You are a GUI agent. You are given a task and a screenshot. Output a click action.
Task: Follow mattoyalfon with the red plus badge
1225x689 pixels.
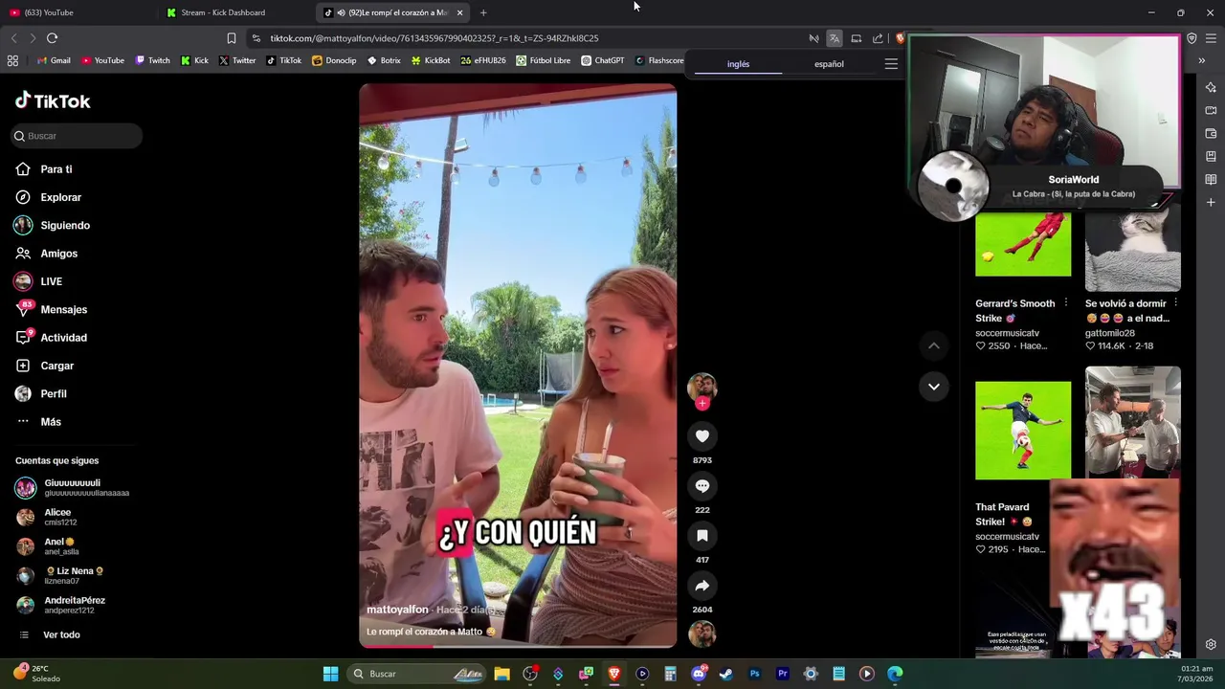[x=702, y=404]
